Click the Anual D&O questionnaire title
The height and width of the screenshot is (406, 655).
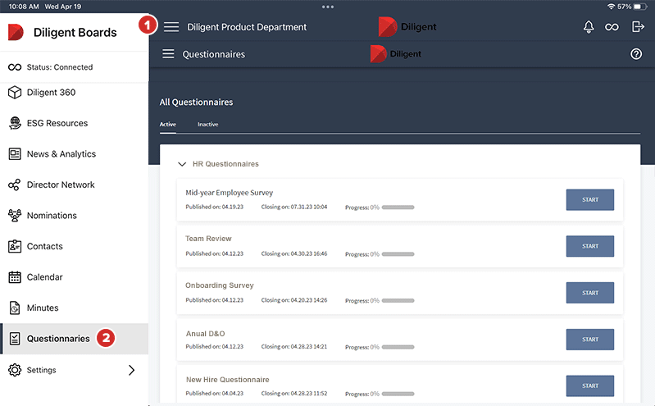point(205,333)
